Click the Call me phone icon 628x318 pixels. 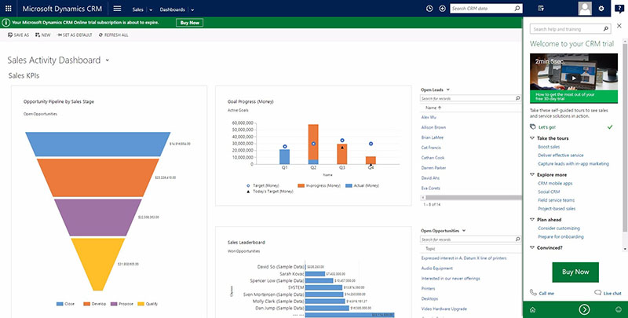pos(533,293)
